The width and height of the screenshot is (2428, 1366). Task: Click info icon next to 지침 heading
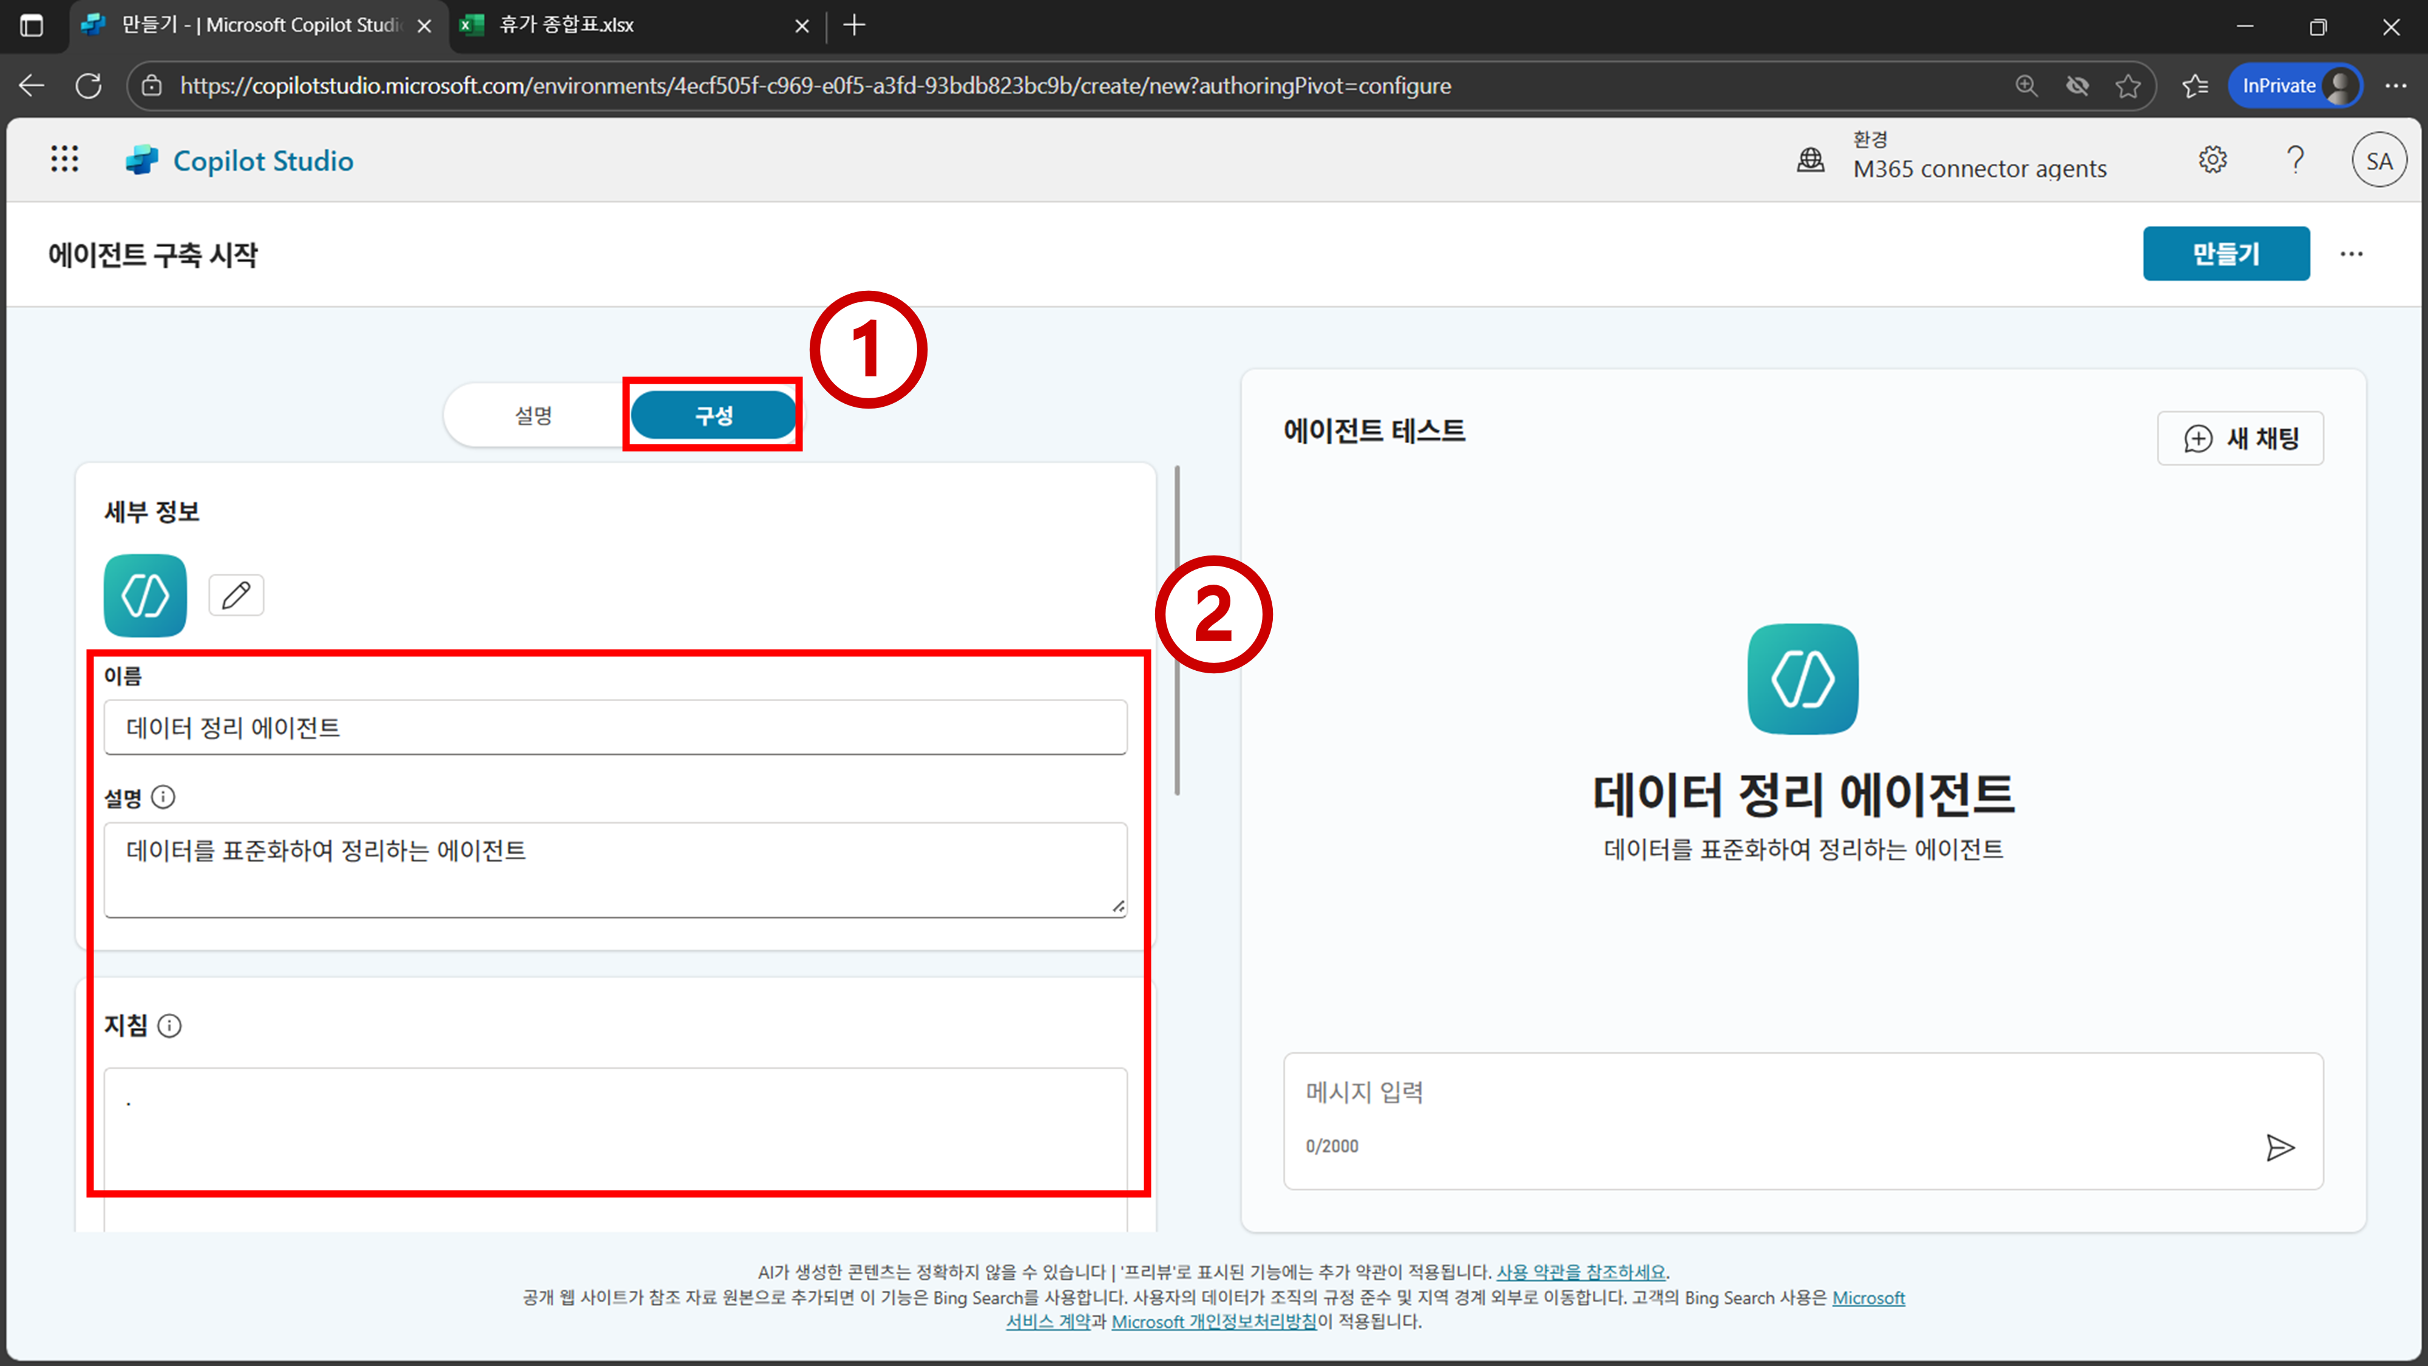tap(170, 1025)
